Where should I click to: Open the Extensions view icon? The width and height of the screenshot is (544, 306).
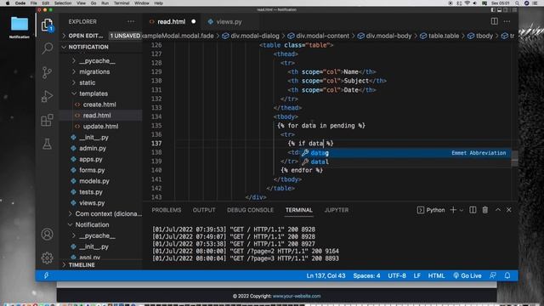tap(48, 120)
